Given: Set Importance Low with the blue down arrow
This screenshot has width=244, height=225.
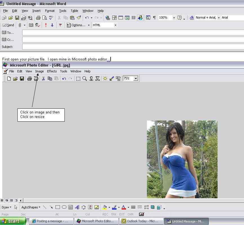Looking at the screenshot, I should (52, 25).
